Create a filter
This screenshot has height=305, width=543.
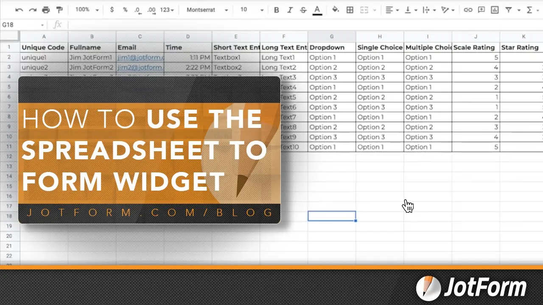508,10
